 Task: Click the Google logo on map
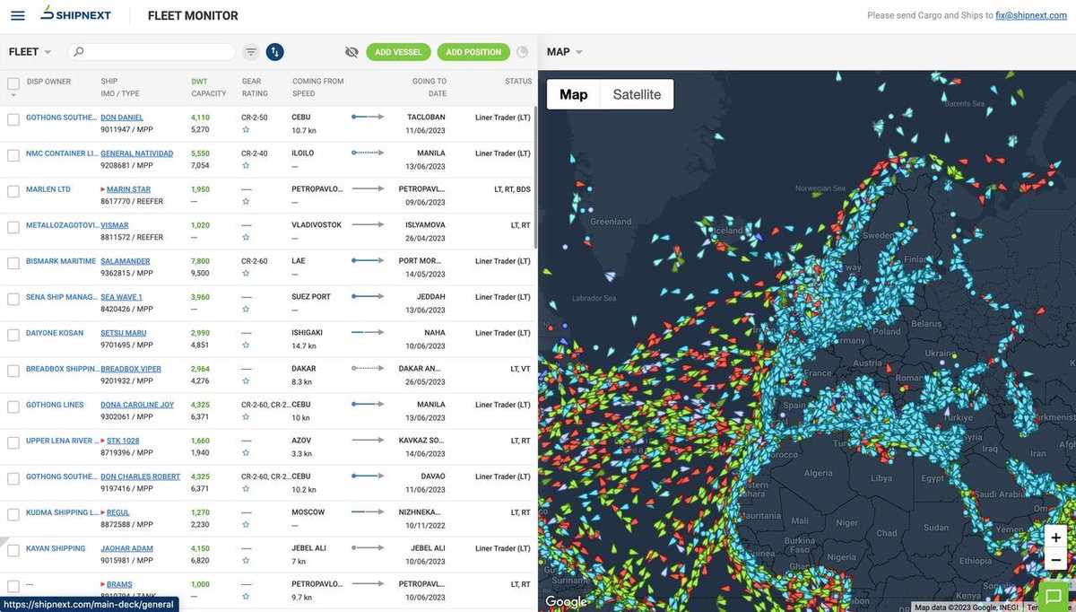567,602
